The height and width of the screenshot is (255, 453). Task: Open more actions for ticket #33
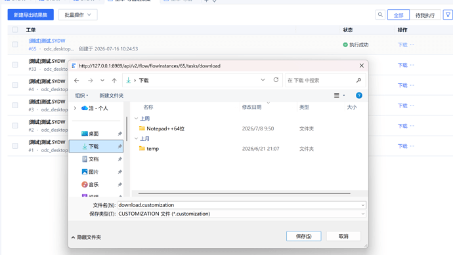pos(412,65)
